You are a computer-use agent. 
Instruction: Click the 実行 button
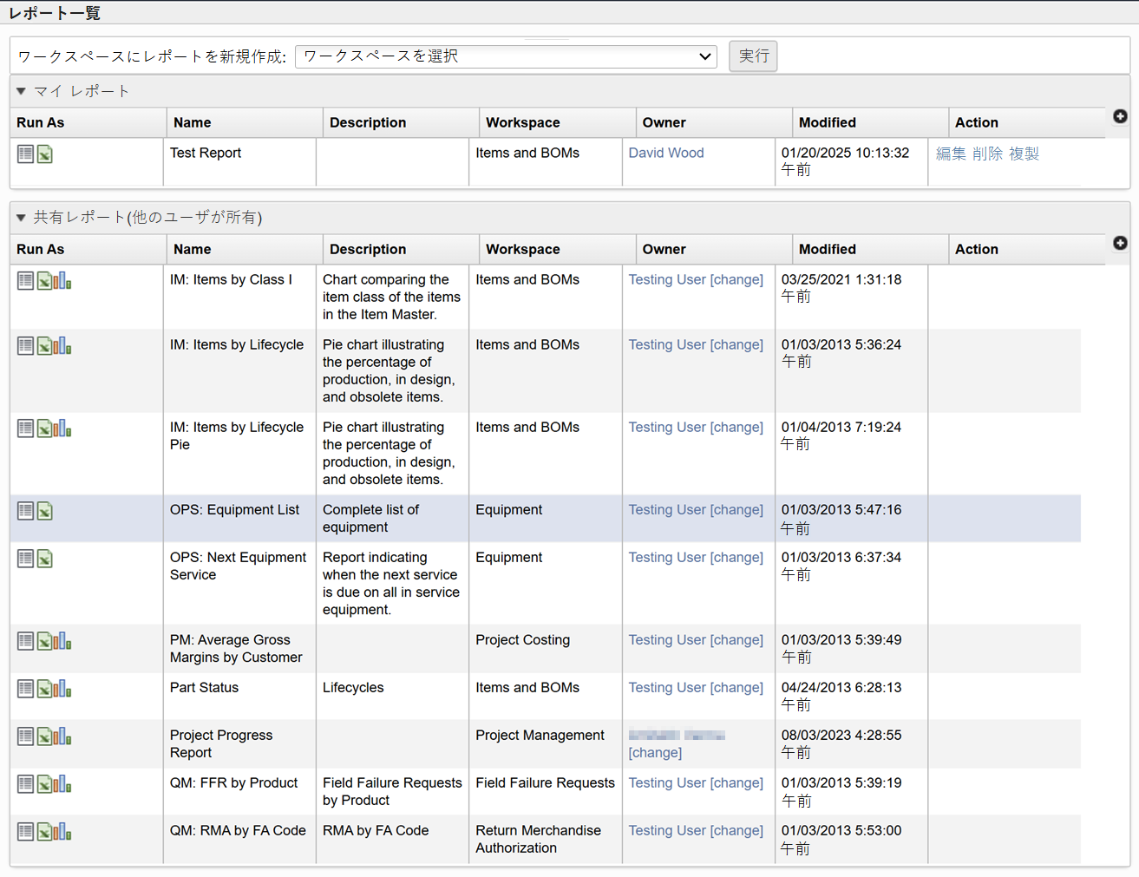753,56
